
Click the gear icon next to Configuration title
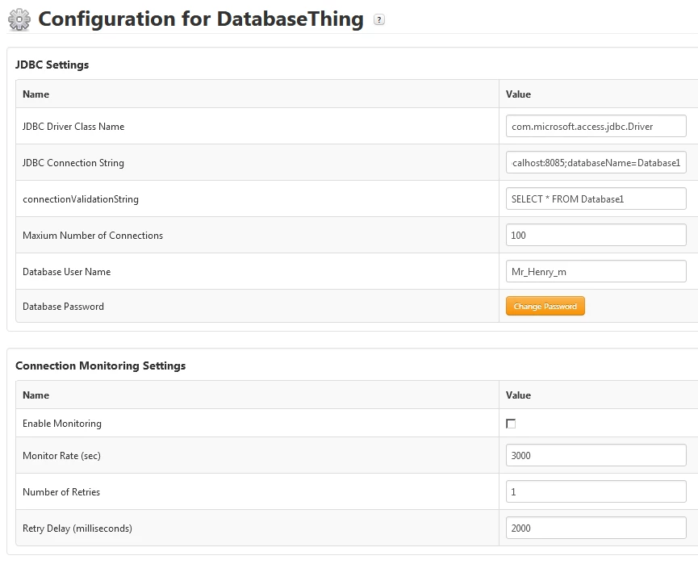tap(19, 19)
